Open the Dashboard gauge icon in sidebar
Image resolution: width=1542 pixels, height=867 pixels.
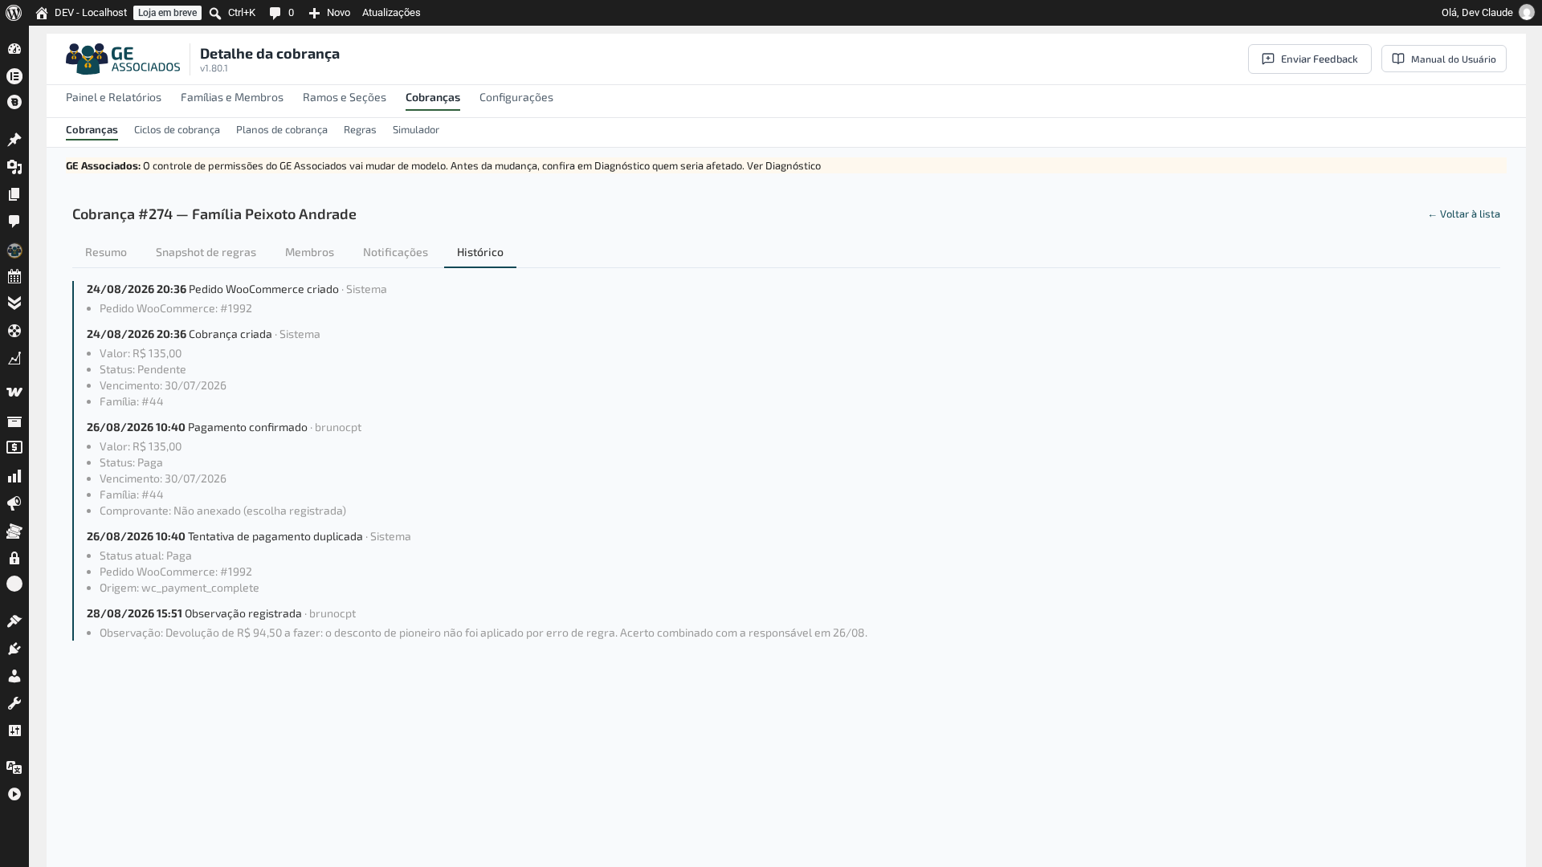coord(14,49)
